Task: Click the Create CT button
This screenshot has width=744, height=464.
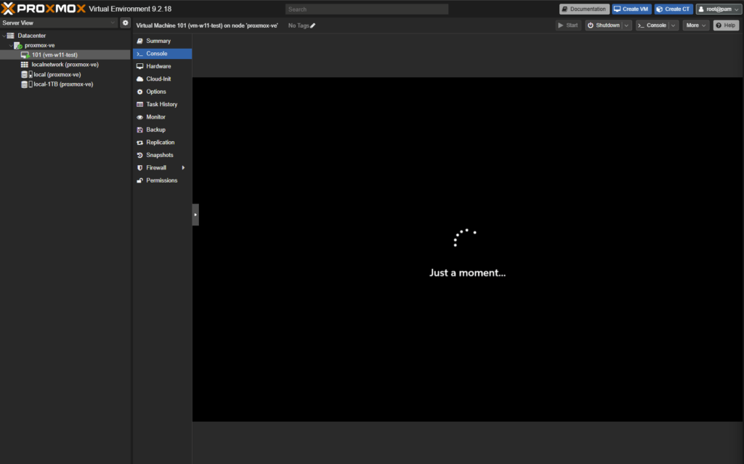Action: click(x=673, y=9)
